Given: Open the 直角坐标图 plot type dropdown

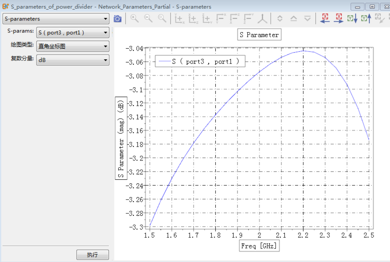Looking at the screenshot, I should tap(73, 46).
